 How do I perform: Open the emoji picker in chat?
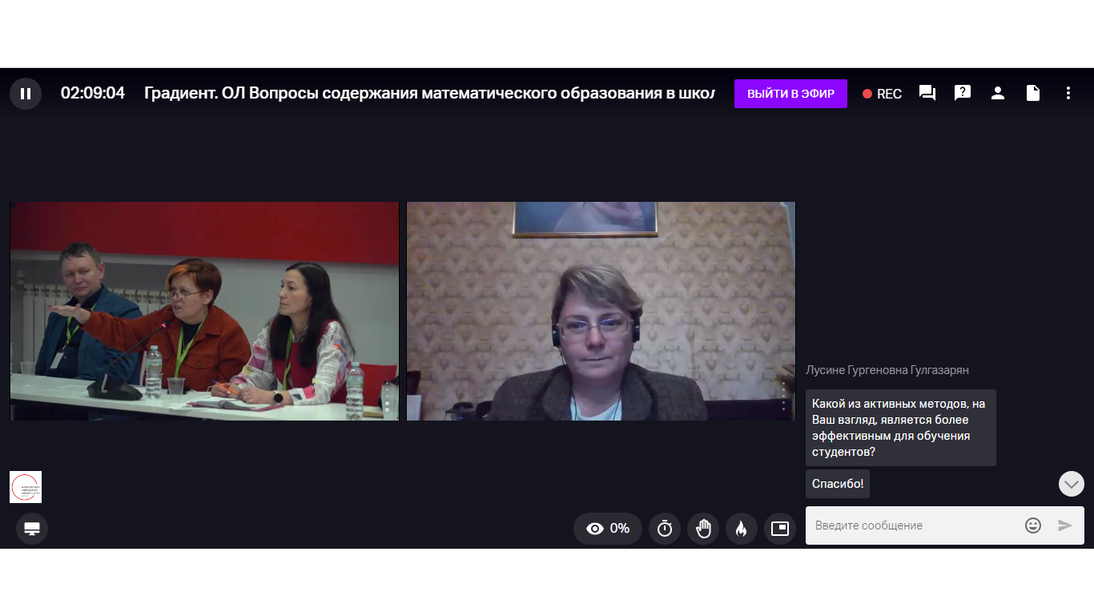tap(1033, 525)
